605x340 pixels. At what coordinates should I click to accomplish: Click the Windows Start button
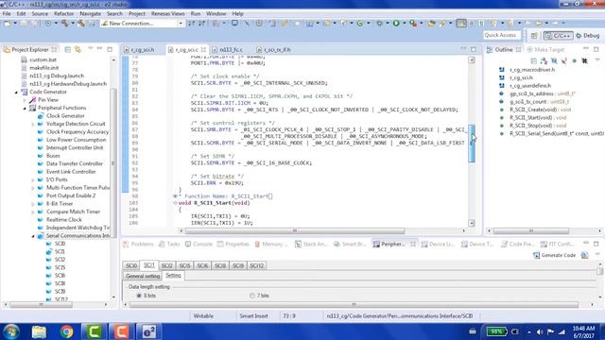[10, 331]
